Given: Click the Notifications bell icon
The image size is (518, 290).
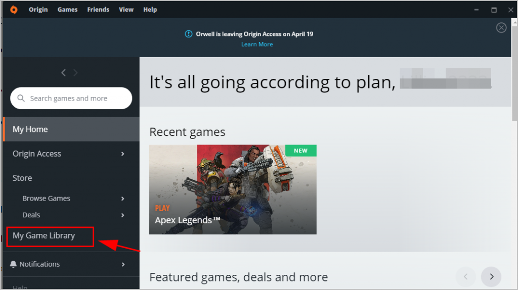Looking at the screenshot, I should 14,264.
